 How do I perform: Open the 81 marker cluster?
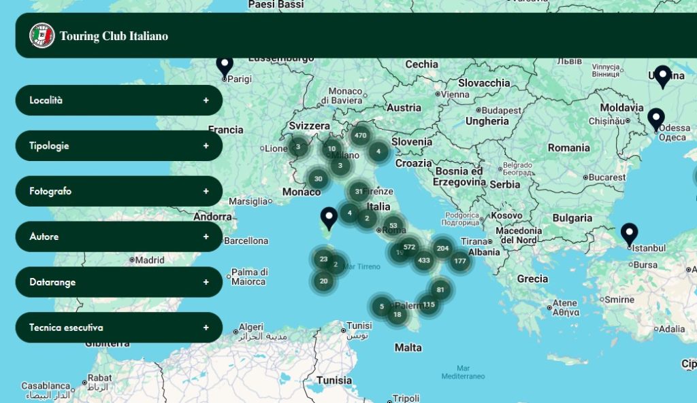440,290
